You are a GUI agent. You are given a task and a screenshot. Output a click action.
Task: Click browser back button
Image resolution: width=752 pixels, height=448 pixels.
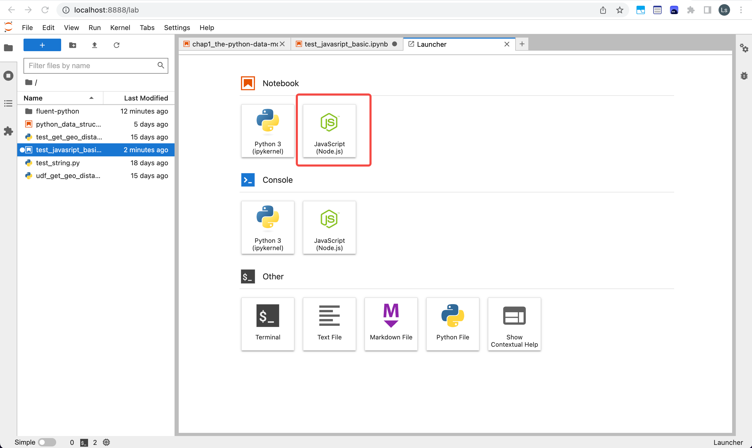tap(11, 10)
